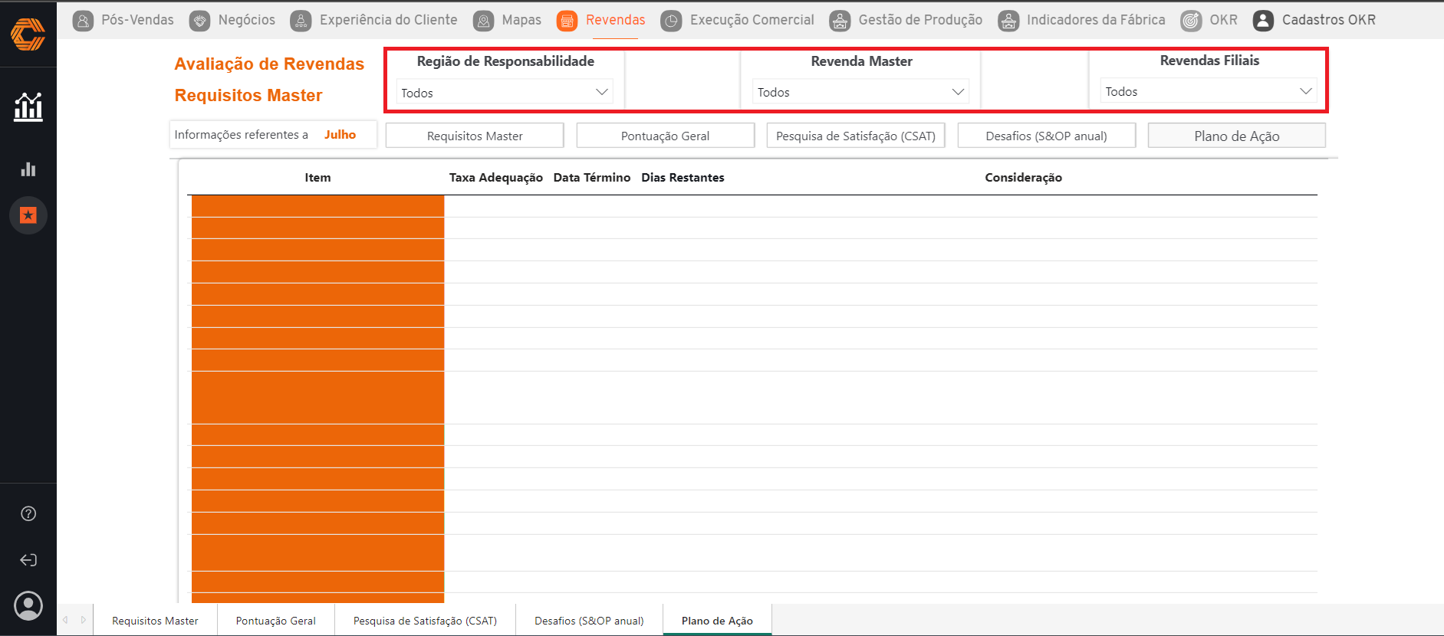Click the OKR target icon

click(1191, 21)
